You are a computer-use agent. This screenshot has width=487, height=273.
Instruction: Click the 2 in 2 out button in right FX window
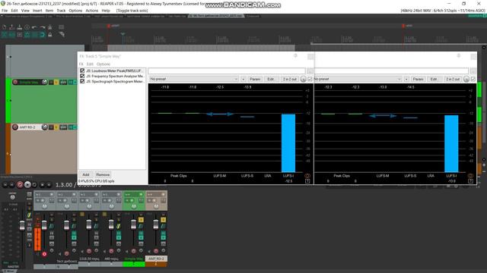coord(453,79)
